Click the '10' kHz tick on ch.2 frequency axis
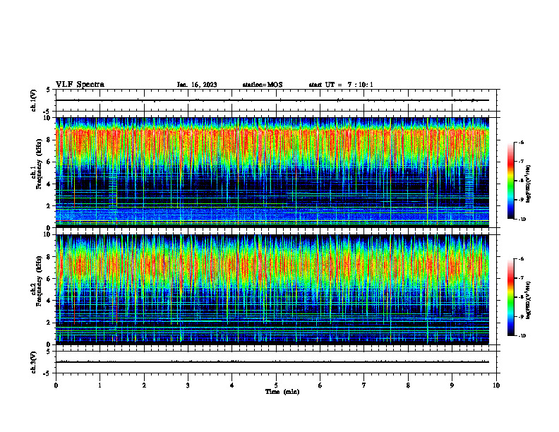This screenshot has width=559, height=432. (x=48, y=234)
